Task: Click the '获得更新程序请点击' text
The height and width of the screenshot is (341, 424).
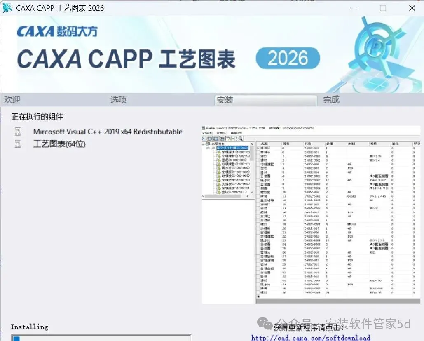Action: pyautogui.click(x=308, y=327)
